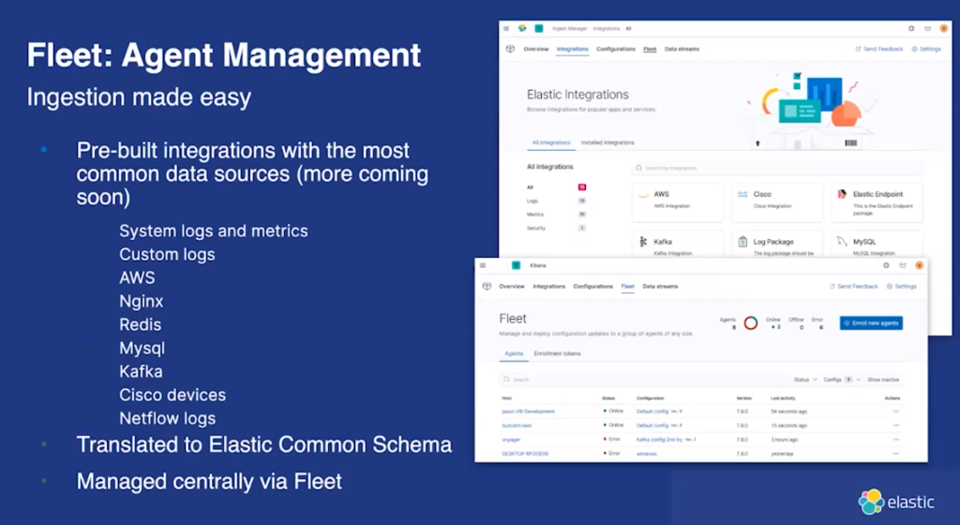Click agents Search field in Fleet window

tap(643, 380)
